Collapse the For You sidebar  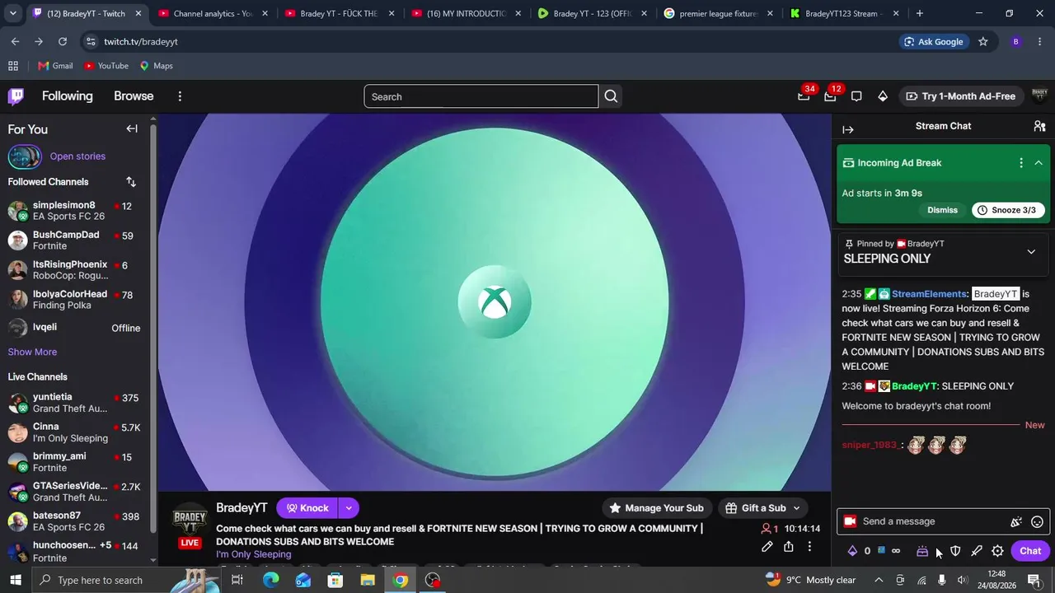click(x=132, y=128)
